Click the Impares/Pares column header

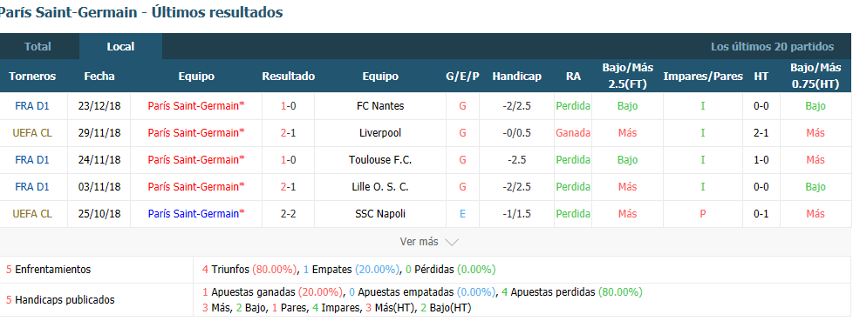(703, 77)
